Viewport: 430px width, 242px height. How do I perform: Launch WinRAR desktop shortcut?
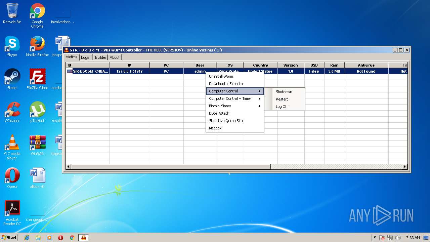tap(37, 145)
